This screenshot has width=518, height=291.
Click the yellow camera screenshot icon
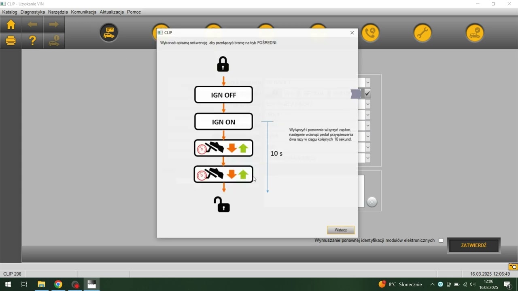click(x=513, y=267)
